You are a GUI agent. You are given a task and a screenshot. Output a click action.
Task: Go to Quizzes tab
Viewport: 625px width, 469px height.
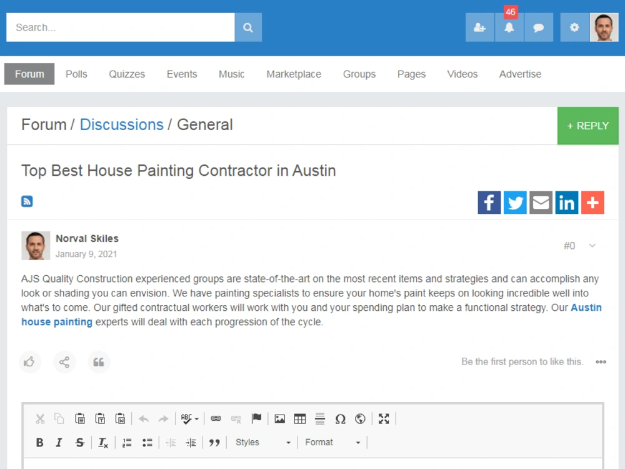point(127,74)
